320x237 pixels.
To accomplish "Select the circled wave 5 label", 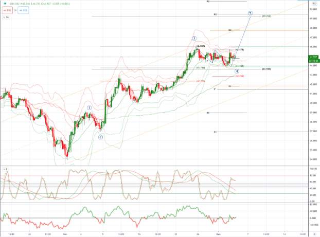I will (250, 13).
